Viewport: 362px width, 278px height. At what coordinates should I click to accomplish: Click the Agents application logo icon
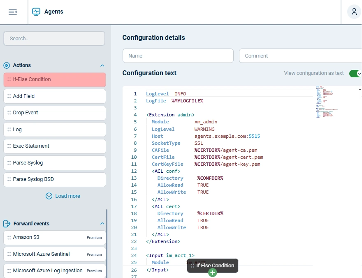click(37, 12)
